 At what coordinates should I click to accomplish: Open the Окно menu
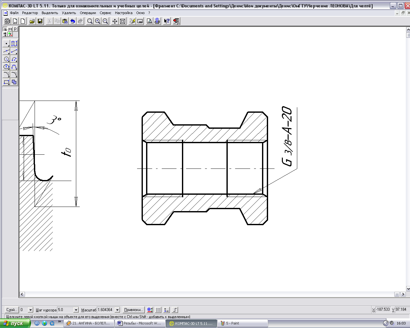pyautogui.click(x=140, y=13)
